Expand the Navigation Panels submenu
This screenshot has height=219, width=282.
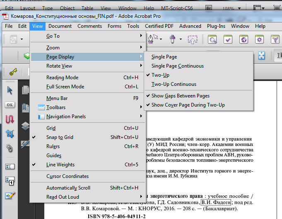tap(88, 117)
